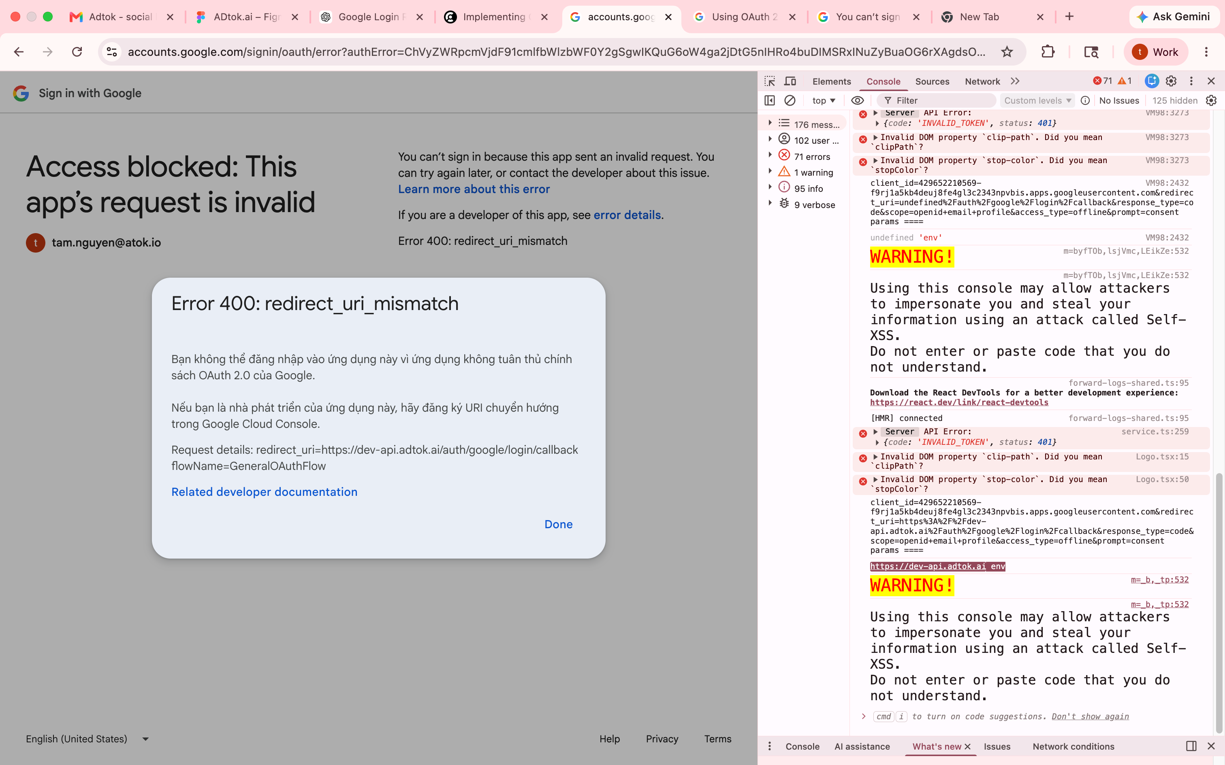The width and height of the screenshot is (1225, 765).
Task: Open the Ask Gemini button
Action: [1174, 17]
